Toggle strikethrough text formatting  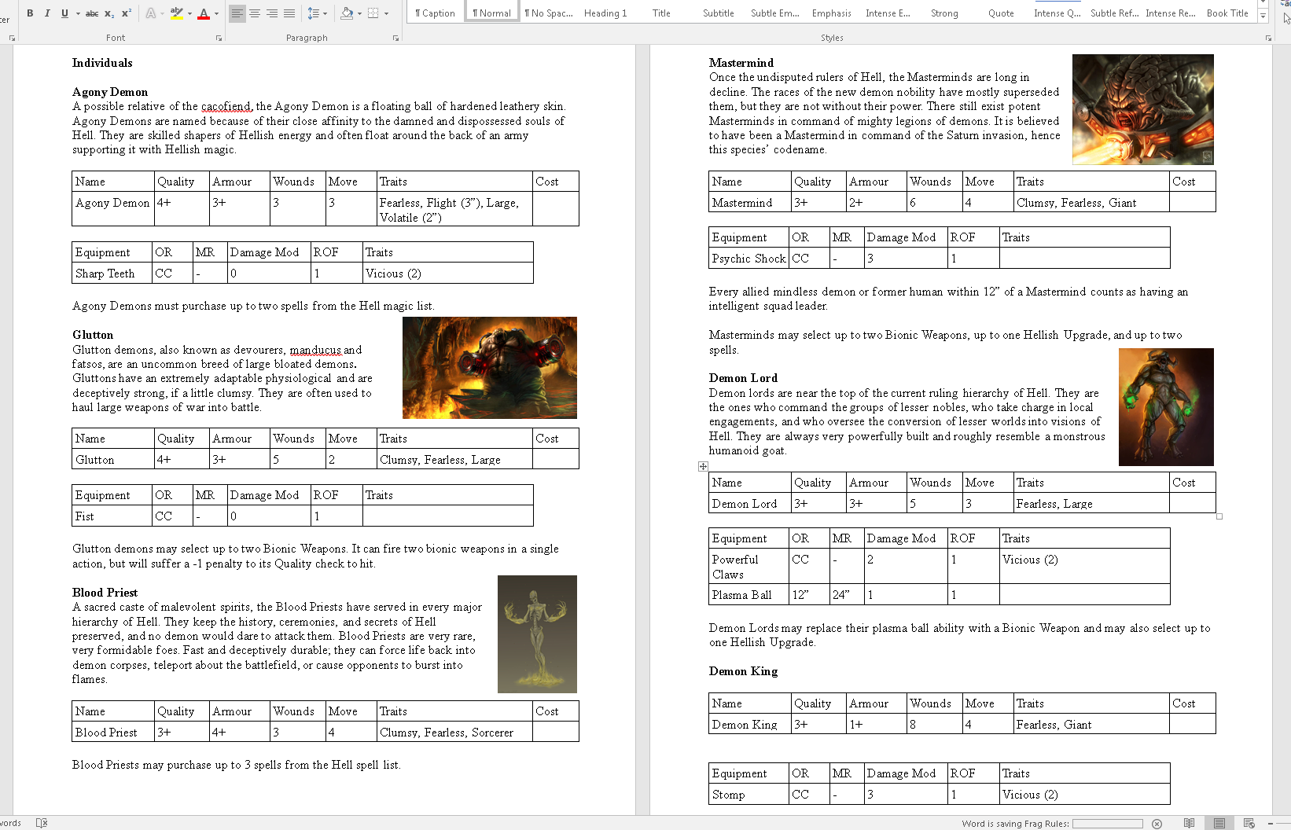click(x=92, y=13)
